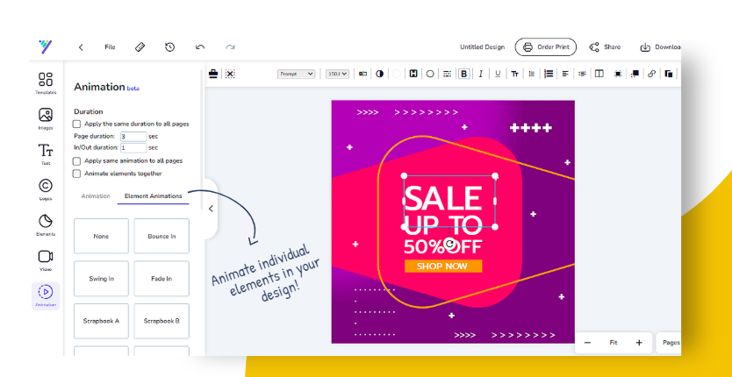This screenshot has height=377, width=732.
Task: Click the duplicate copy icon
Action: tap(669, 74)
